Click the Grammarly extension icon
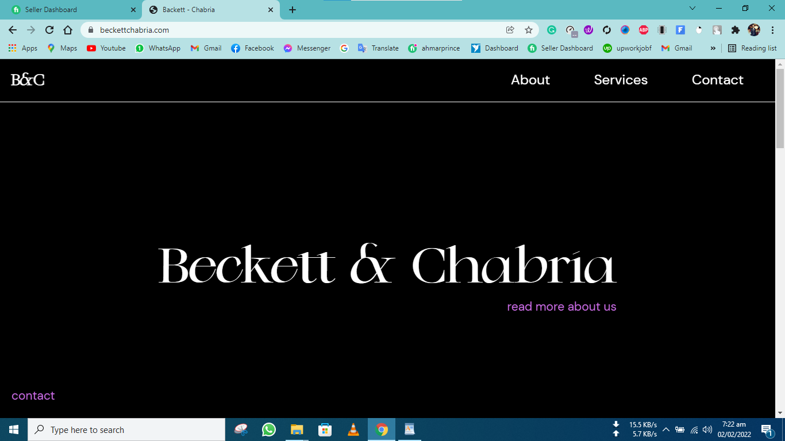 [x=552, y=30]
